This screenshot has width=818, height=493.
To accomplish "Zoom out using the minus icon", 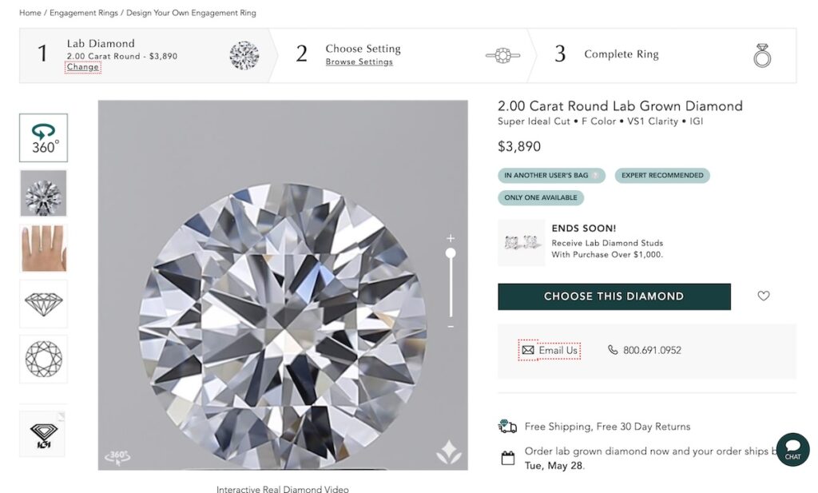I will coord(451,326).
